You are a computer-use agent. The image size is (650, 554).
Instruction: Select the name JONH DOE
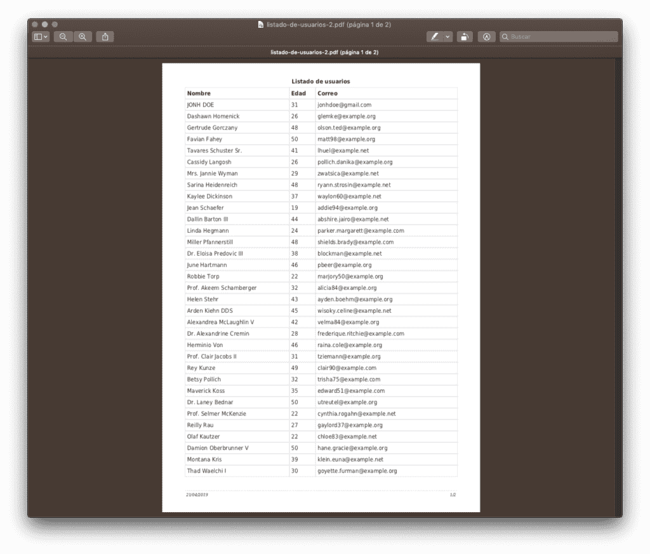[x=200, y=105]
